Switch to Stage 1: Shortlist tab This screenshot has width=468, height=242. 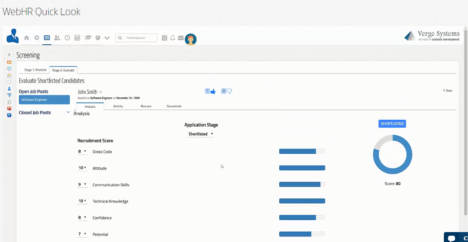click(35, 70)
